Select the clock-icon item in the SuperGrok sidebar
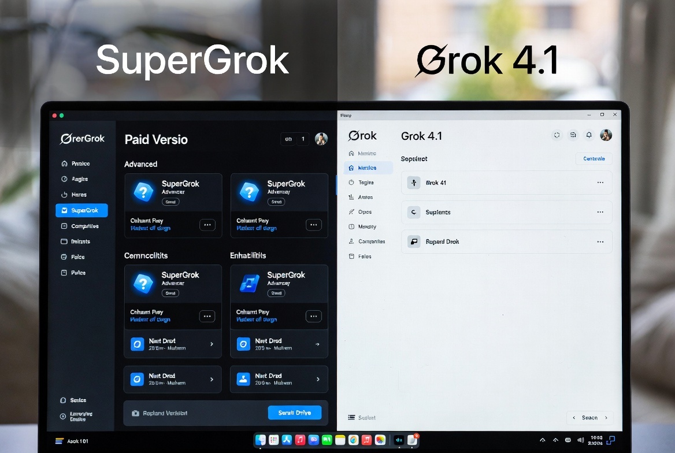Image resolution: width=675 pixels, height=453 pixels. [75, 179]
